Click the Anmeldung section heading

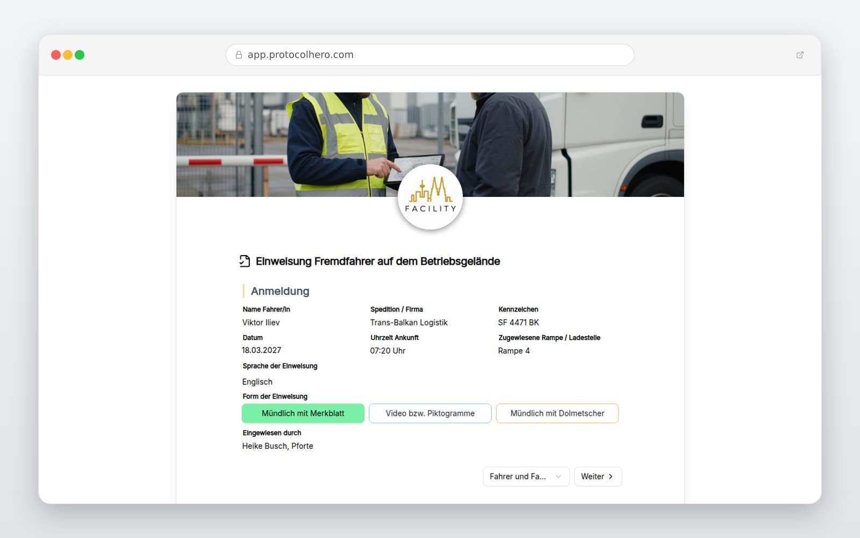click(280, 291)
